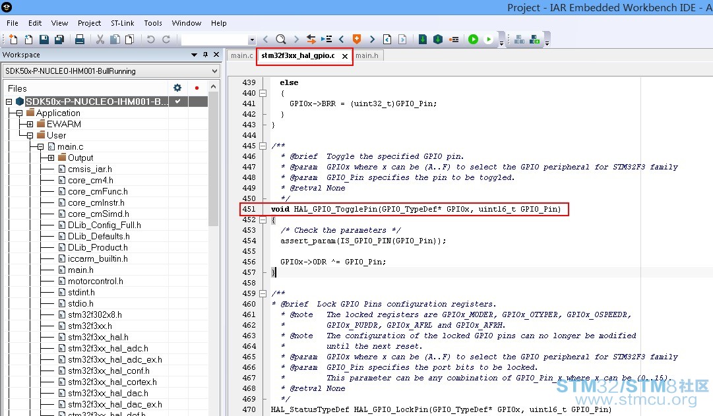This screenshot has height=416, width=713.
Task: Click the quick search input field
Action: [x=214, y=40]
